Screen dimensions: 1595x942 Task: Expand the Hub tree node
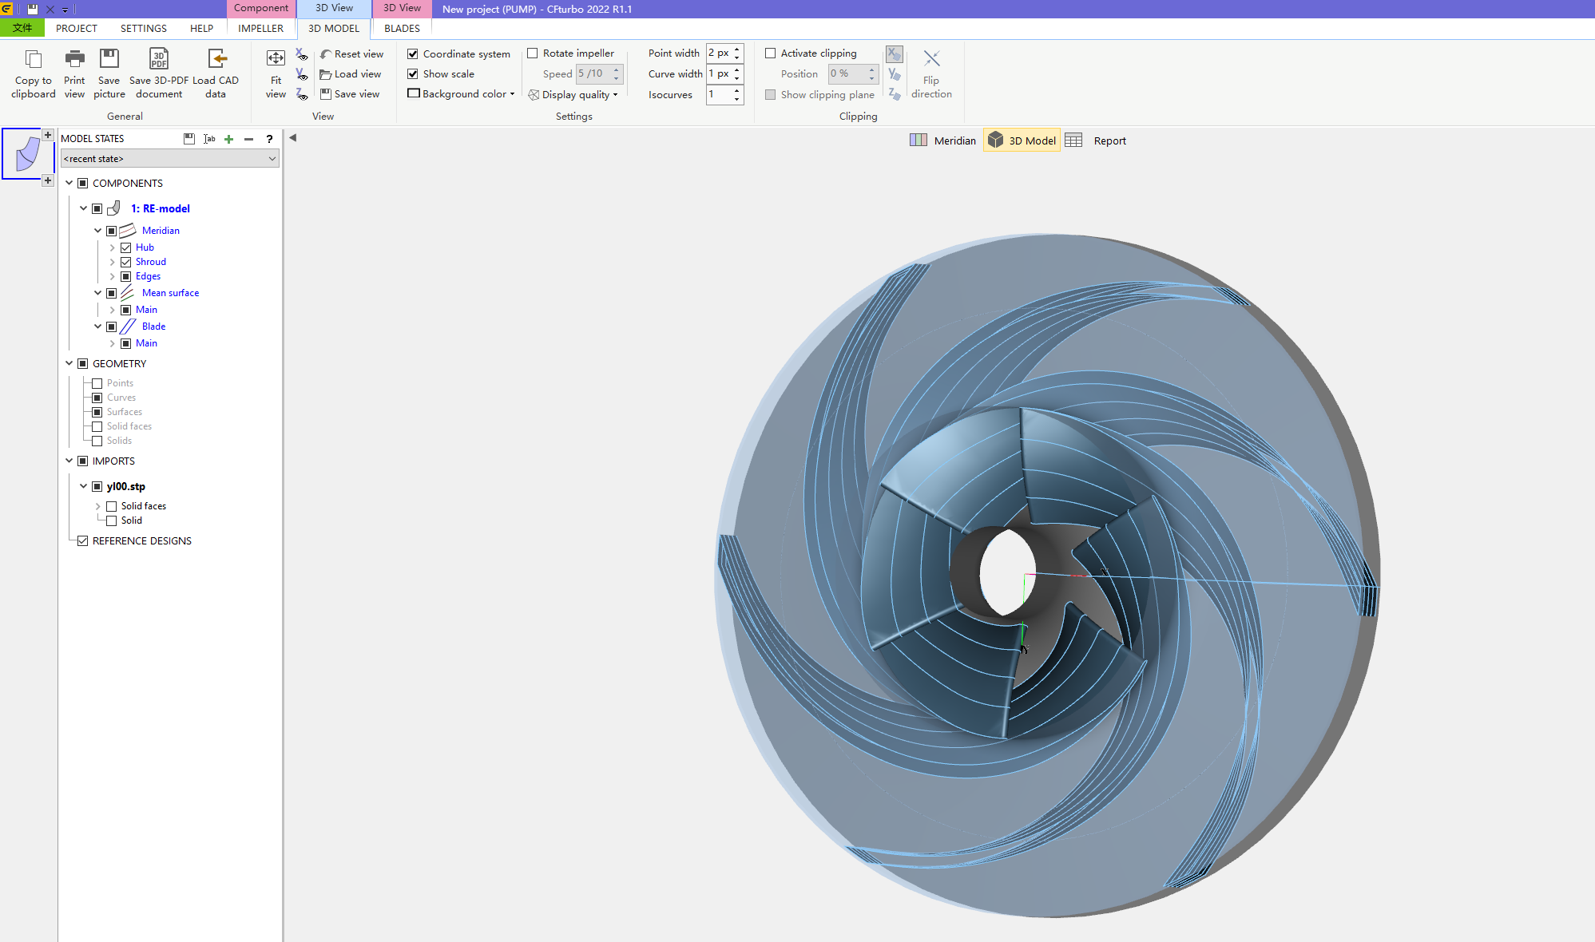click(x=112, y=247)
